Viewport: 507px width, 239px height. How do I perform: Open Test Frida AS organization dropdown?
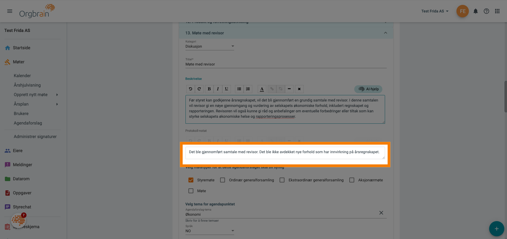(x=435, y=11)
